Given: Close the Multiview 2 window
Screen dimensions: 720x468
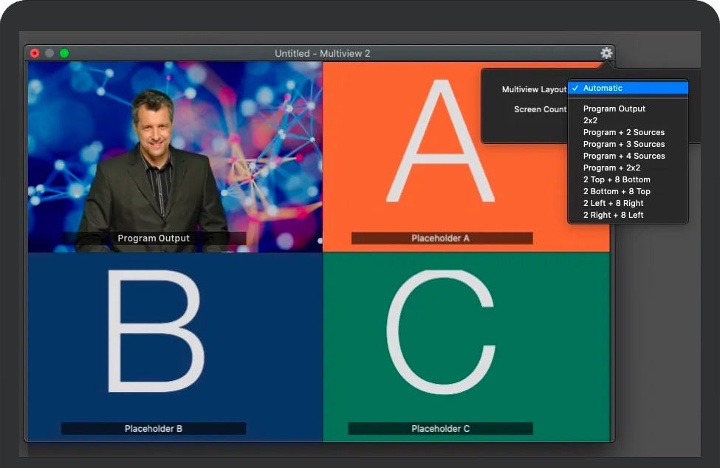Looking at the screenshot, I should click(x=35, y=53).
